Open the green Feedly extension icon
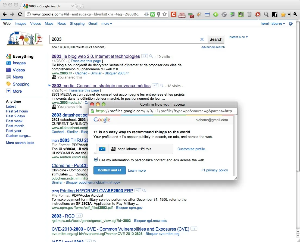This screenshot has height=242, width=300. tap(216, 14)
